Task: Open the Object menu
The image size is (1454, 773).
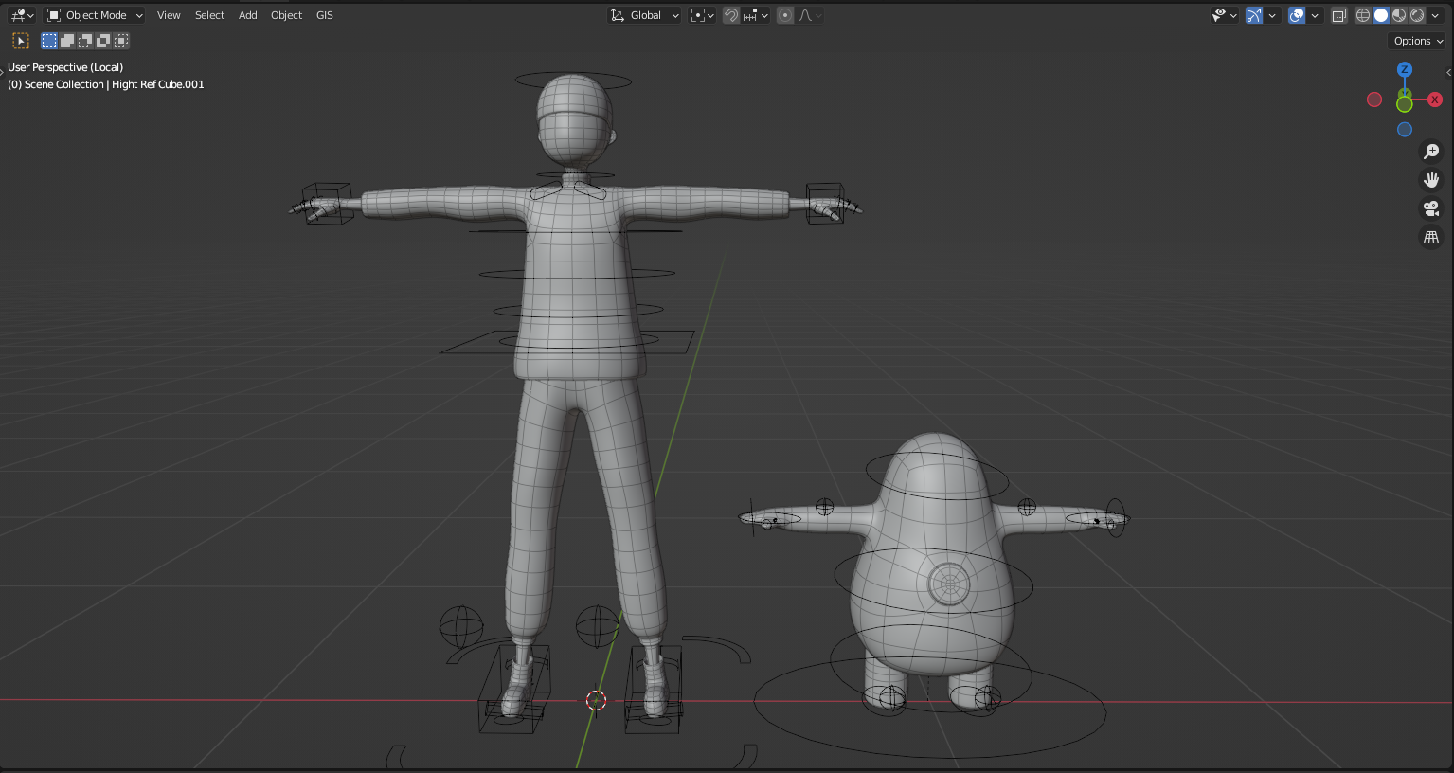Action: [286, 15]
